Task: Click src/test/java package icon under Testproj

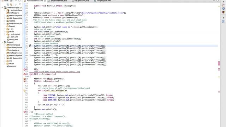Action: tap(8, 50)
